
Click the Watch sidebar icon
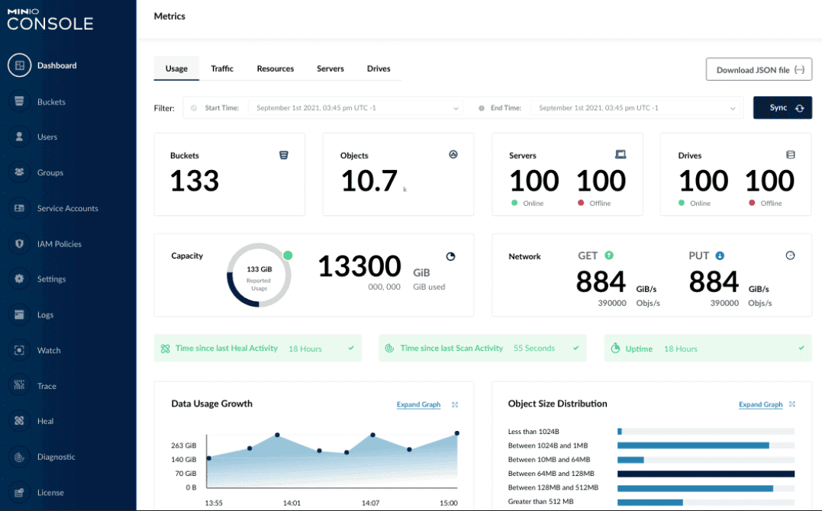point(19,350)
